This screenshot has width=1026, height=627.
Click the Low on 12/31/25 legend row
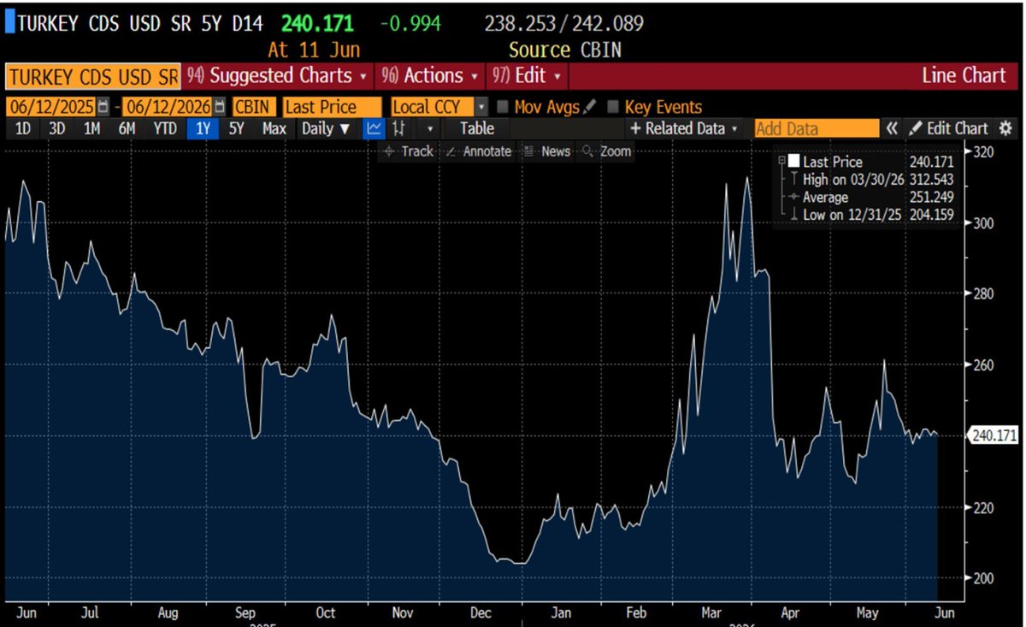point(870,215)
